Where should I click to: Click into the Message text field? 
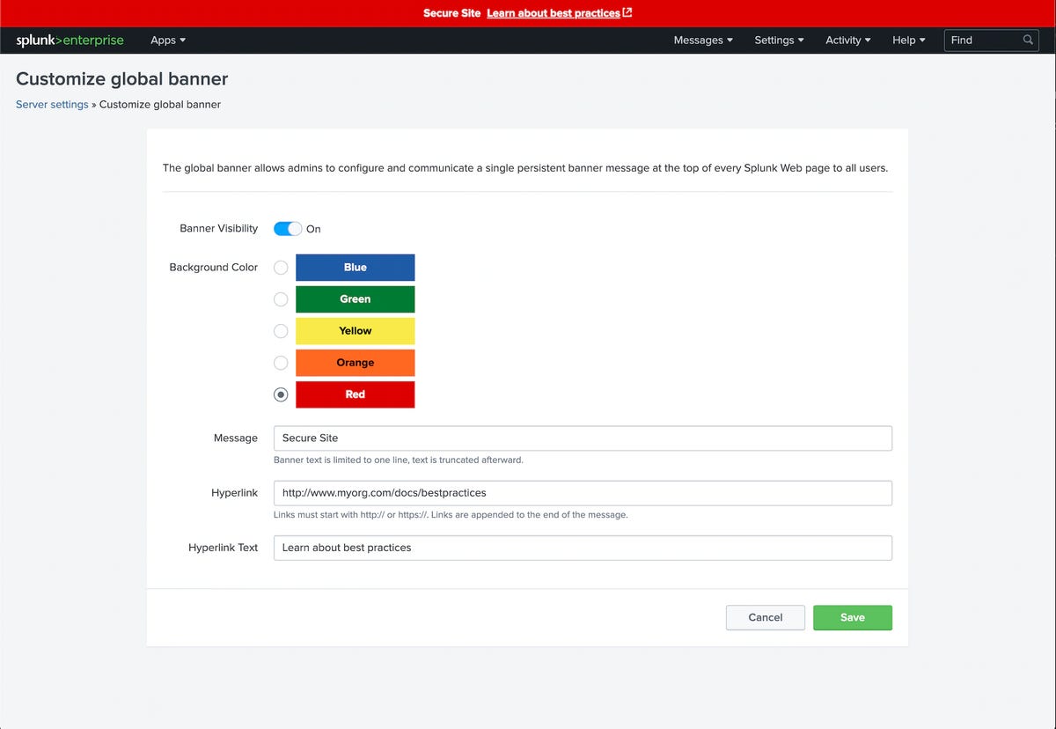(583, 438)
